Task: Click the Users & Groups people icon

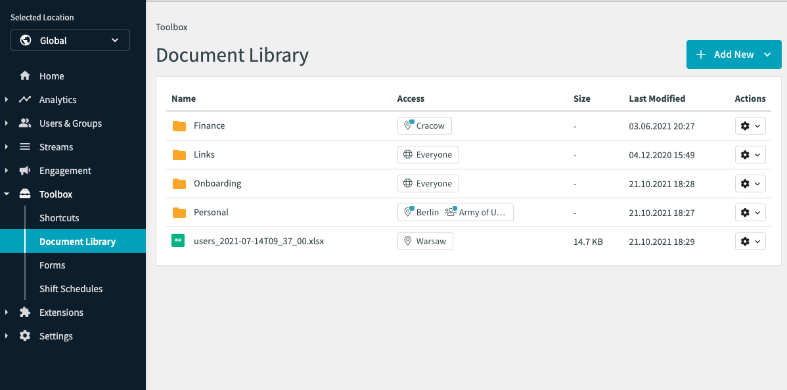Action: click(x=24, y=123)
